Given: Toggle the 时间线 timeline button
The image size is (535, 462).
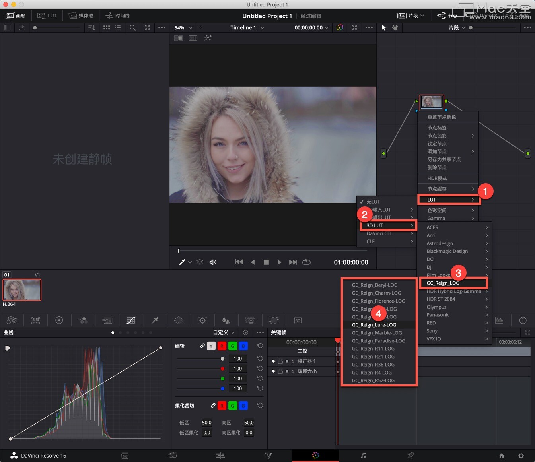Looking at the screenshot, I should [118, 16].
